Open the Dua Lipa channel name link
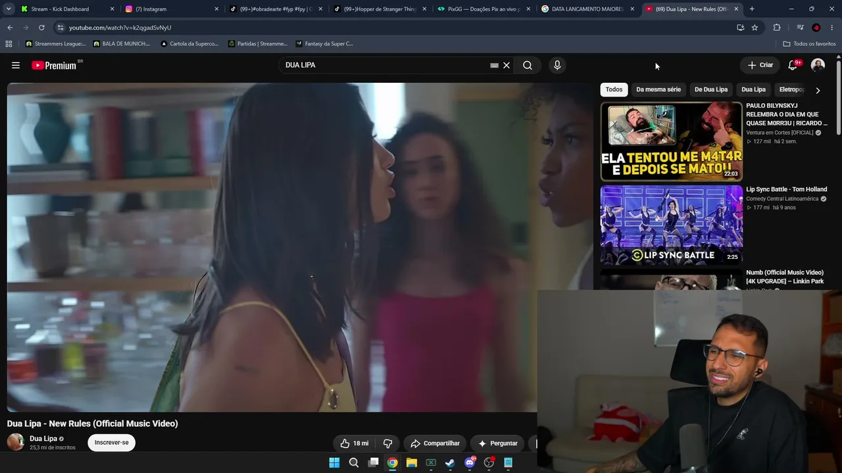Screen dimensions: 842x473 click(x=43, y=439)
